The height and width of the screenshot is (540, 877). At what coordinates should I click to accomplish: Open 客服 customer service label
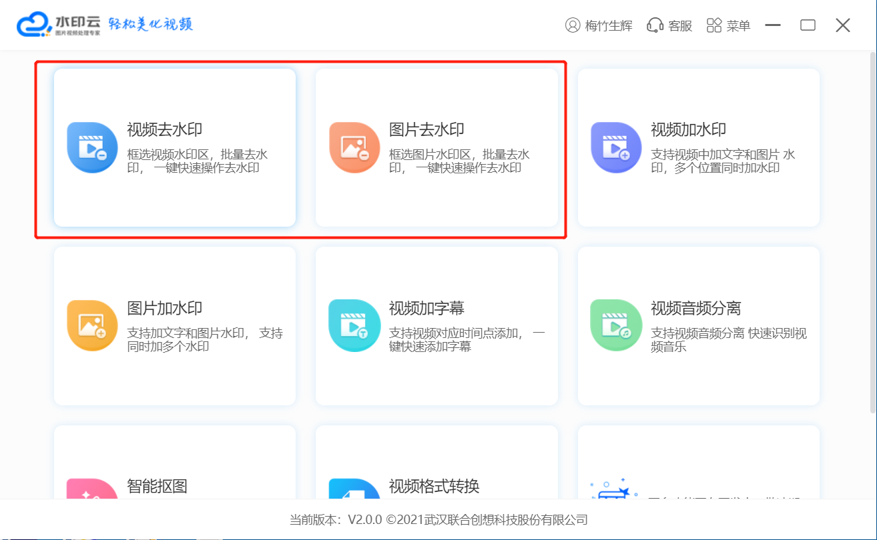point(680,26)
